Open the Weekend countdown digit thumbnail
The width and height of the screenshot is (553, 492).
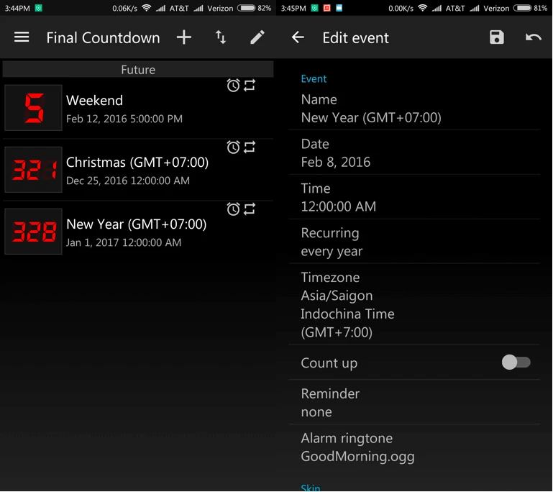pyautogui.click(x=34, y=108)
